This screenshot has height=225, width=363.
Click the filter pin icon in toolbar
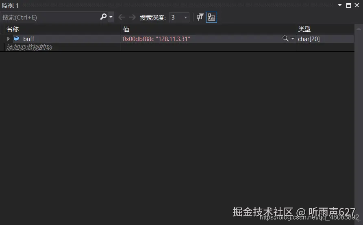200,17
